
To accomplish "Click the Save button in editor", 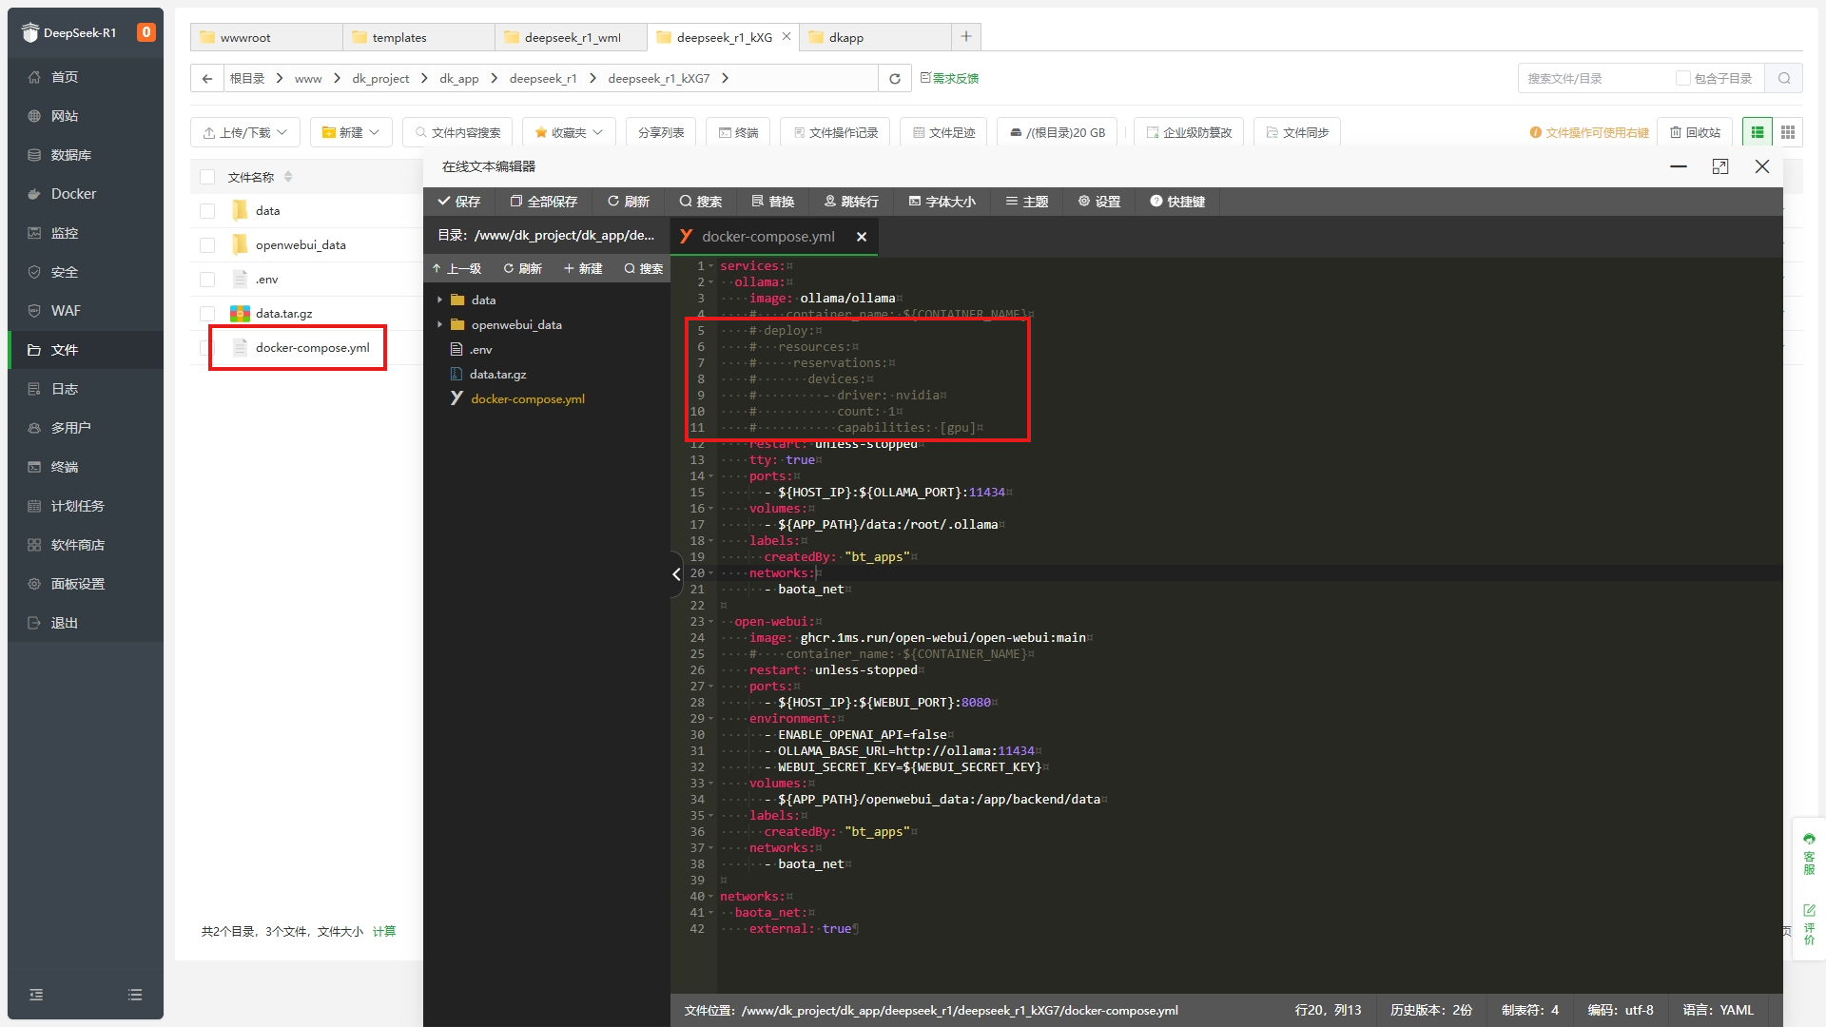I will click(459, 202).
